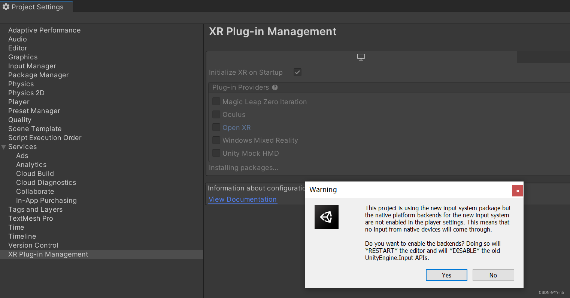Screen dimensions: 570x298
Task: Enable the Oculus plug-in provider
Action: point(216,114)
